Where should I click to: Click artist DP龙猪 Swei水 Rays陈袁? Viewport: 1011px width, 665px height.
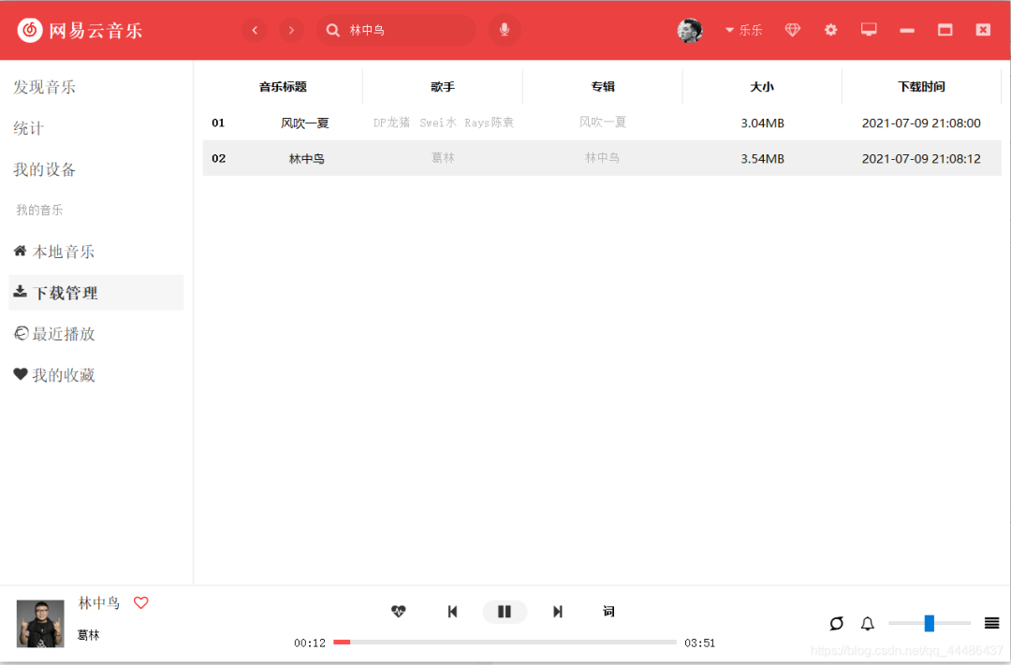click(444, 123)
